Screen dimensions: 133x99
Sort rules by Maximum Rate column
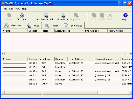[x=120, y=31]
